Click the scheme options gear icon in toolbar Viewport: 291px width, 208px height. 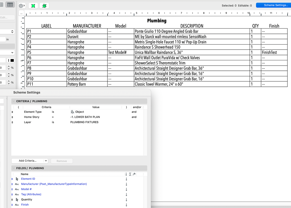tap(21, 5)
